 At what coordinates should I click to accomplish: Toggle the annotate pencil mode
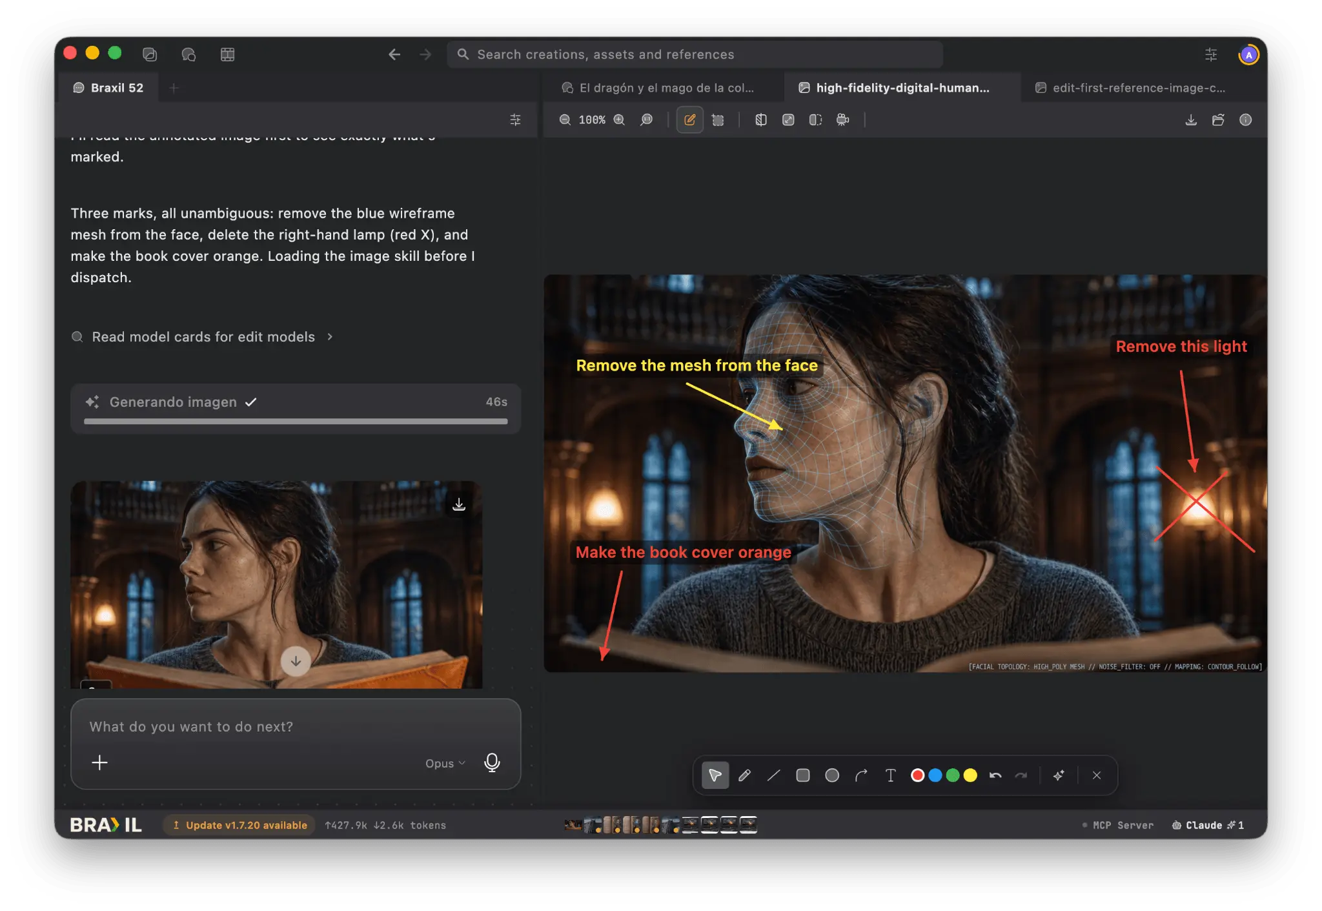(x=689, y=120)
